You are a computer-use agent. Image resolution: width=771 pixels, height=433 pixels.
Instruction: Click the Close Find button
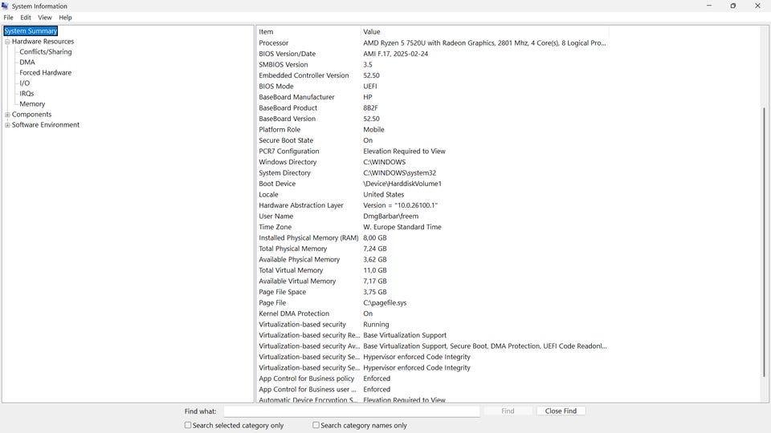tap(561, 411)
